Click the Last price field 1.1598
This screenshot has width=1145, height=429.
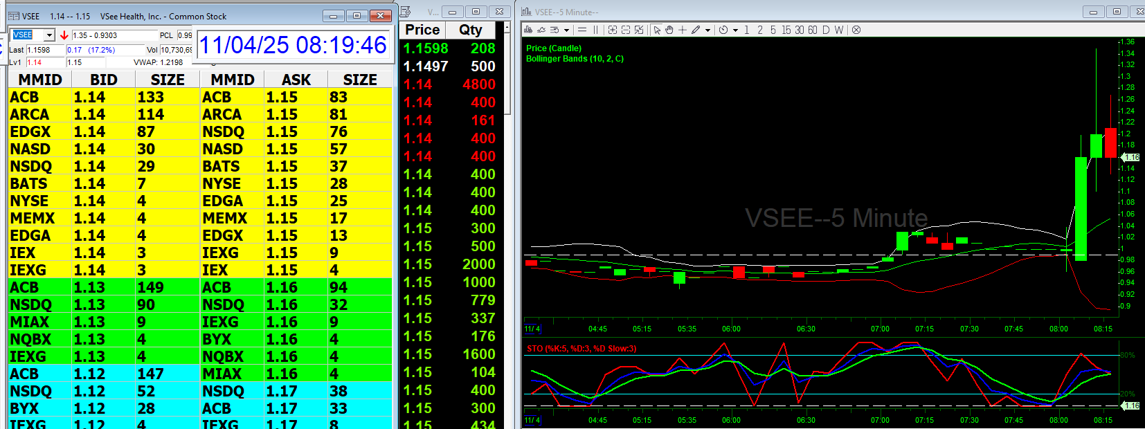(x=44, y=50)
